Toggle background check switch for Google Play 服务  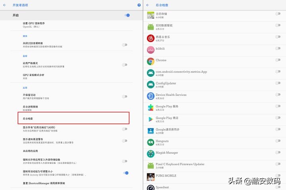pos(278,106)
